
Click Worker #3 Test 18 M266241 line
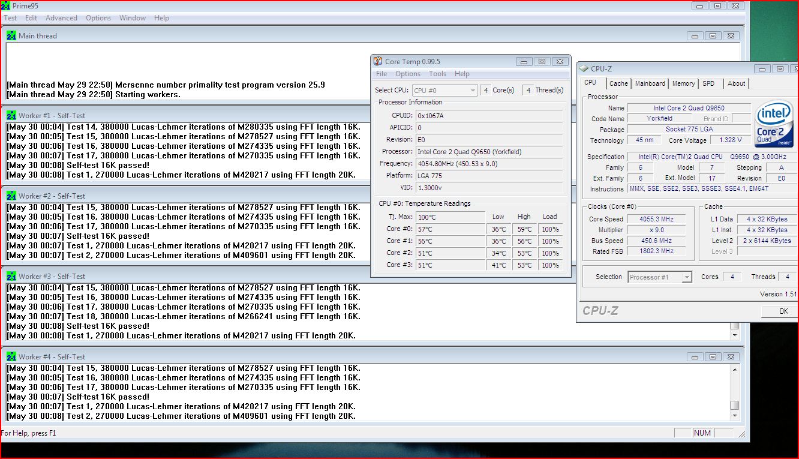pyautogui.click(x=184, y=316)
